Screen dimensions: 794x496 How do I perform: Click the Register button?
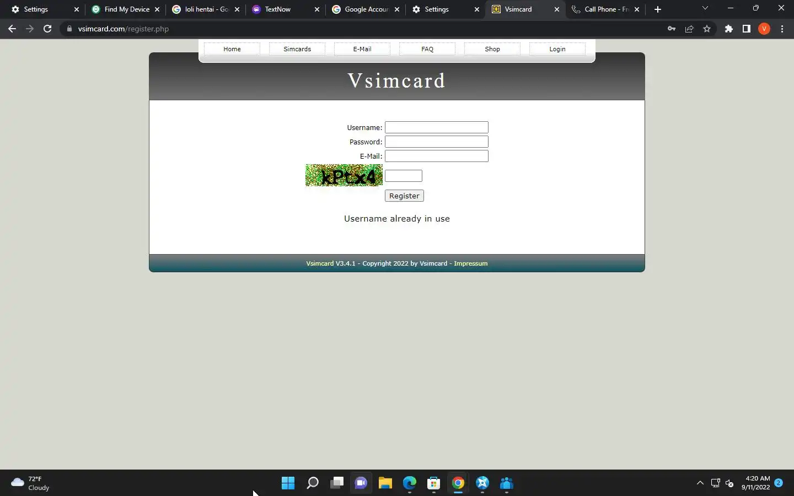coord(404,196)
